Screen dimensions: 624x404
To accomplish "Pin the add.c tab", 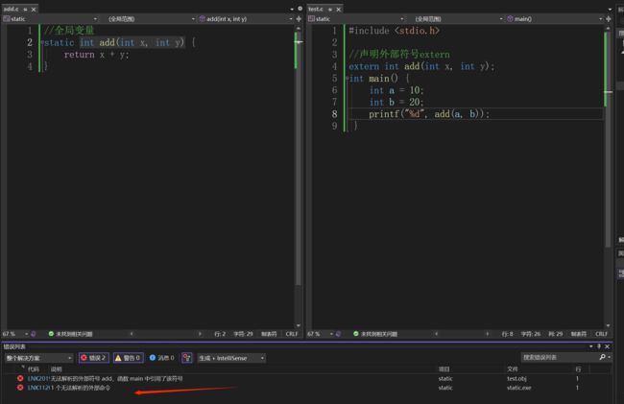I will tap(25, 10).
